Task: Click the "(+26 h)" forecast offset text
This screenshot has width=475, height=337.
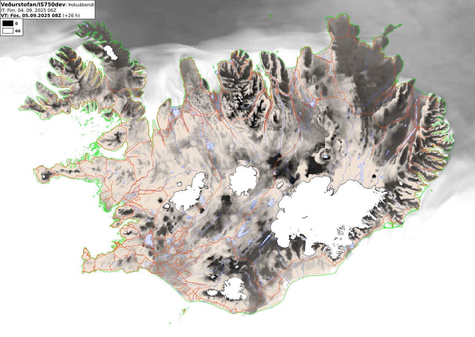Action: [x=71, y=16]
